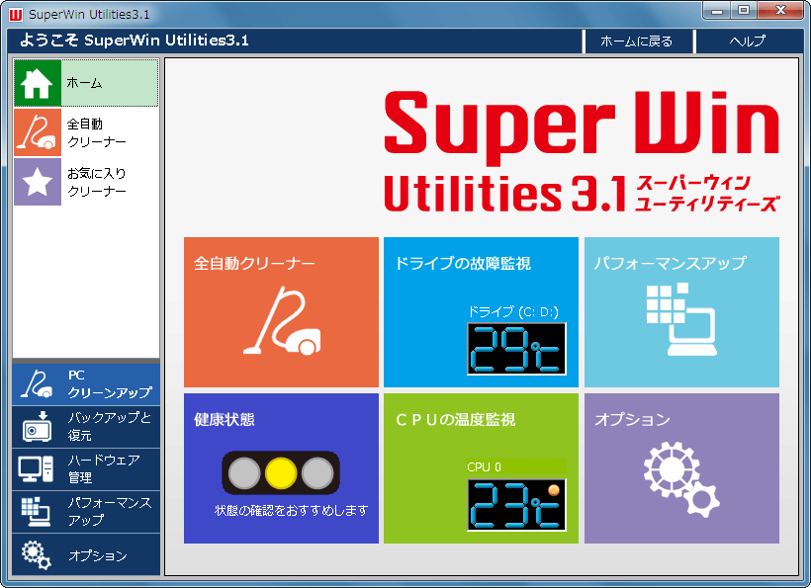Switch to バックアップと復元 category
Viewport: 811px width, 588px height.
[86, 427]
